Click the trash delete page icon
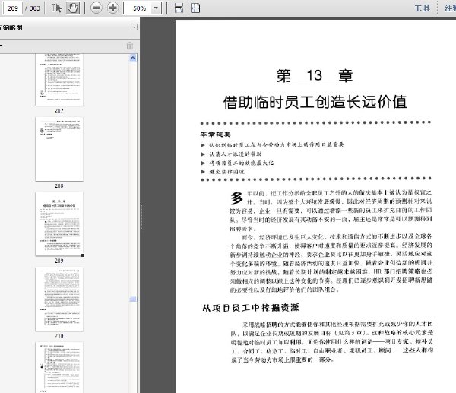The height and width of the screenshot is (393, 456). tap(130, 46)
